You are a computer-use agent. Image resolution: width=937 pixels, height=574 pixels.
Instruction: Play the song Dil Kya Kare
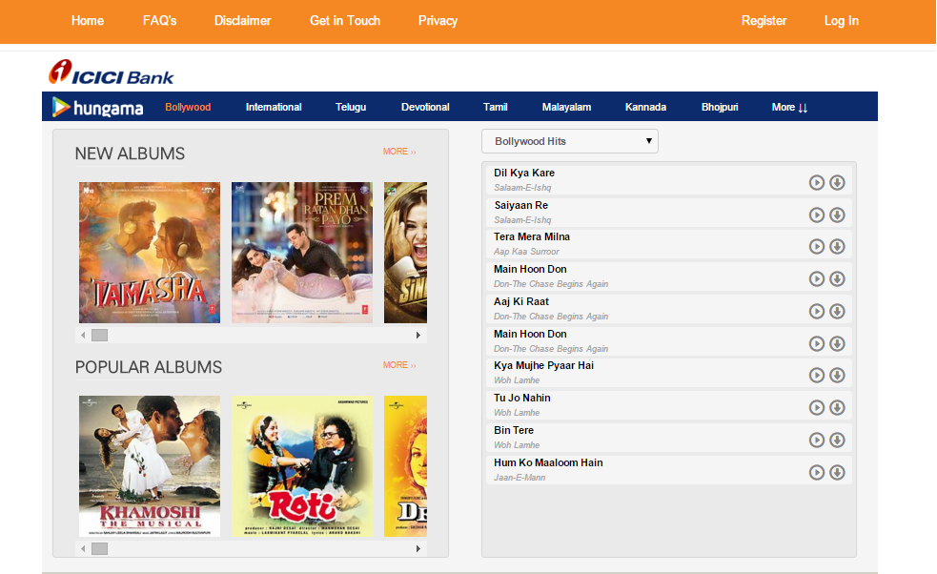click(x=816, y=182)
